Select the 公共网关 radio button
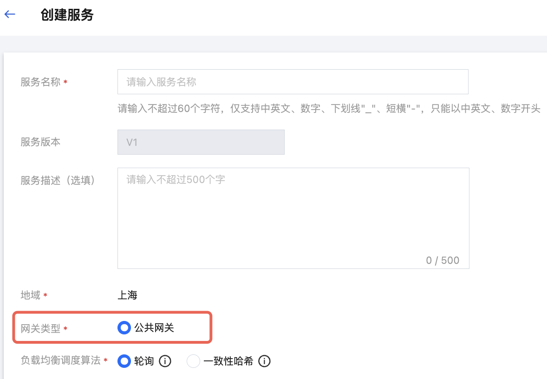Image resolution: width=547 pixels, height=379 pixels. 124,328
